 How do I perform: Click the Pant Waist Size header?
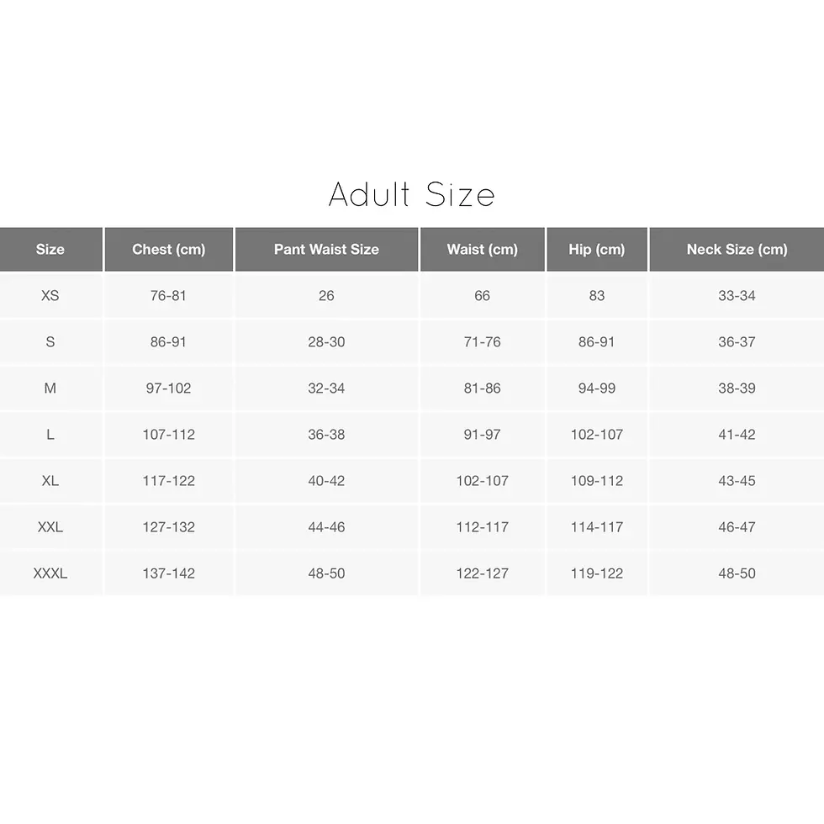pos(326,250)
